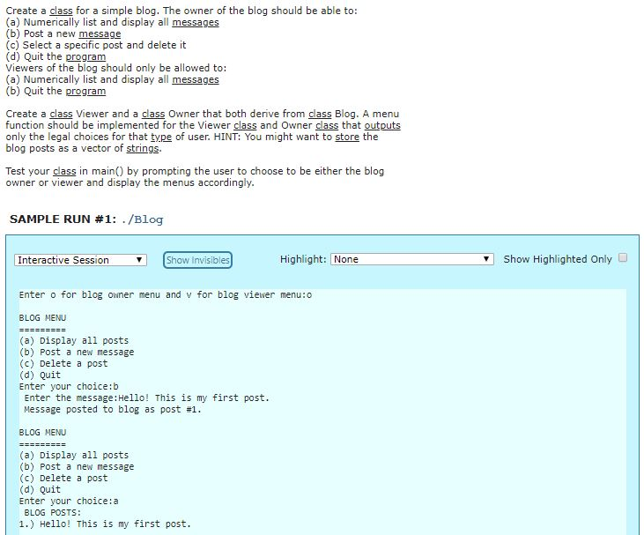The height and width of the screenshot is (535, 644).
Task: Follow the 'class' link in 'Create a class for a simple blog'
Action: (x=61, y=11)
